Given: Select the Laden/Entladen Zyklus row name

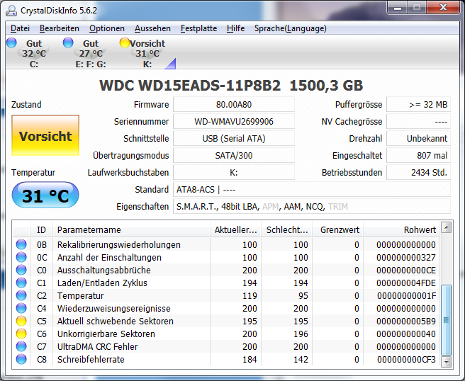Looking at the screenshot, I should 102,283.
